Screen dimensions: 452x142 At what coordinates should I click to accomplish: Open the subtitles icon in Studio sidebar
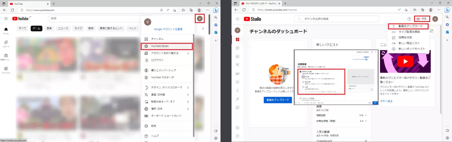tap(238, 73)
